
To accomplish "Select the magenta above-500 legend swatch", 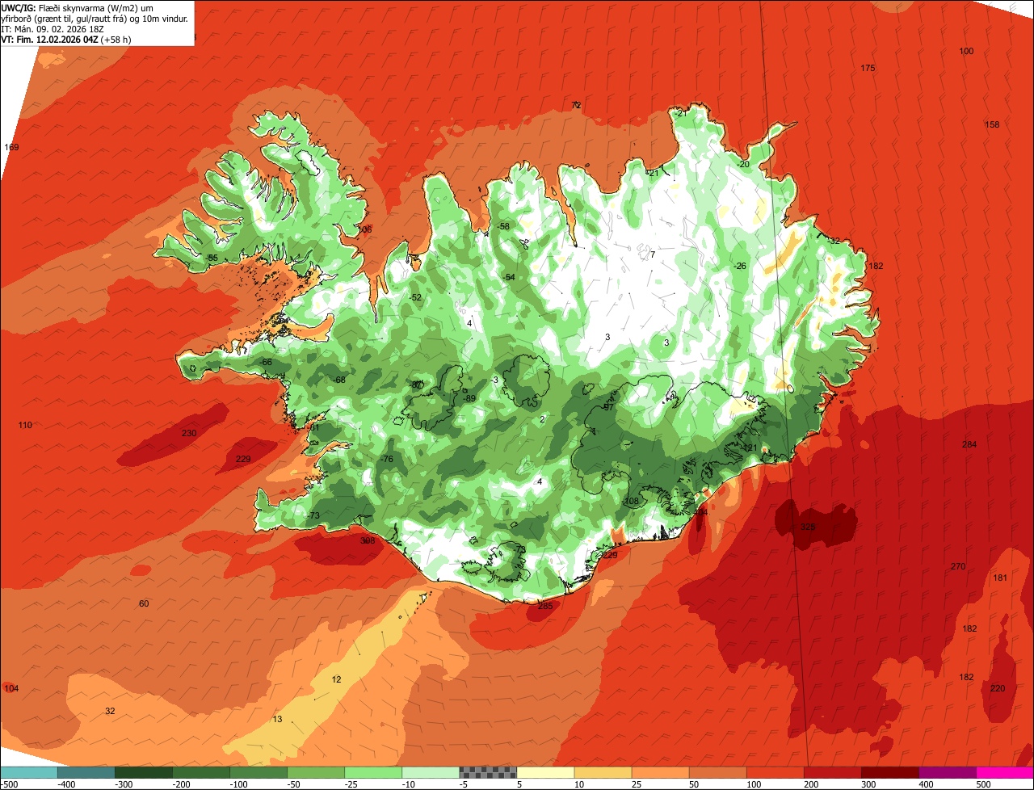I will [x=1005, y=772].
